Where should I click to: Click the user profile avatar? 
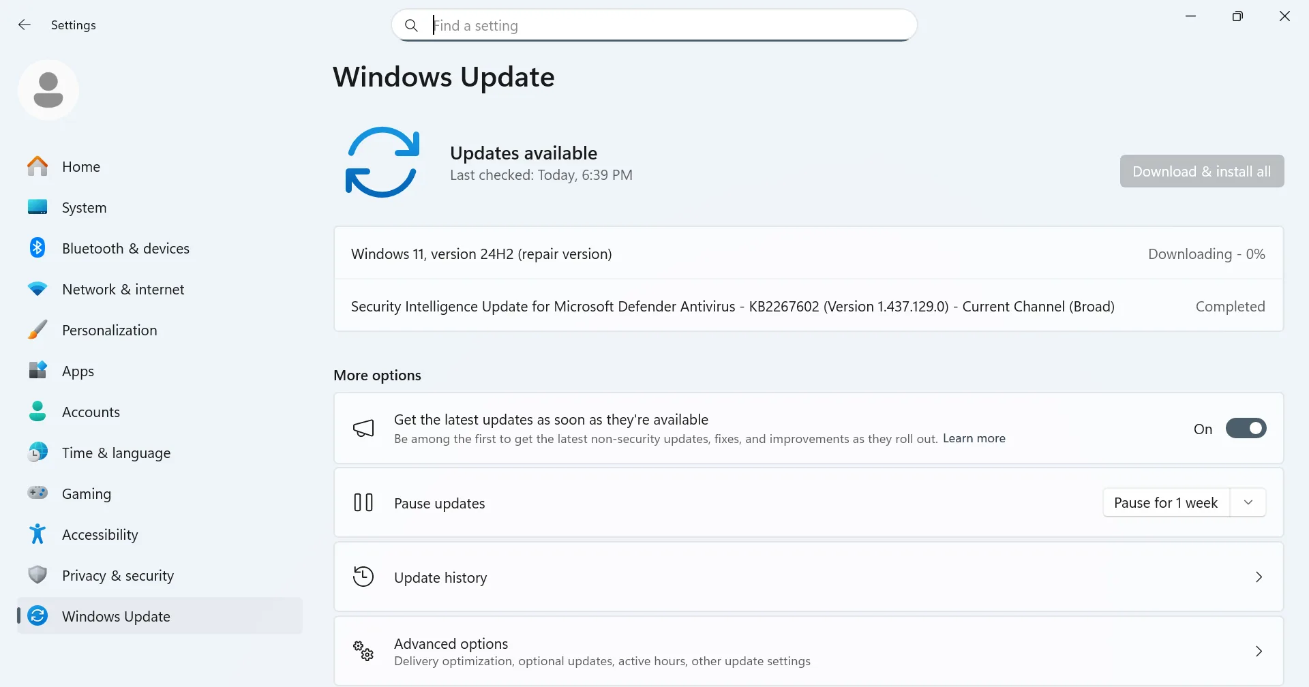[48, 89]
